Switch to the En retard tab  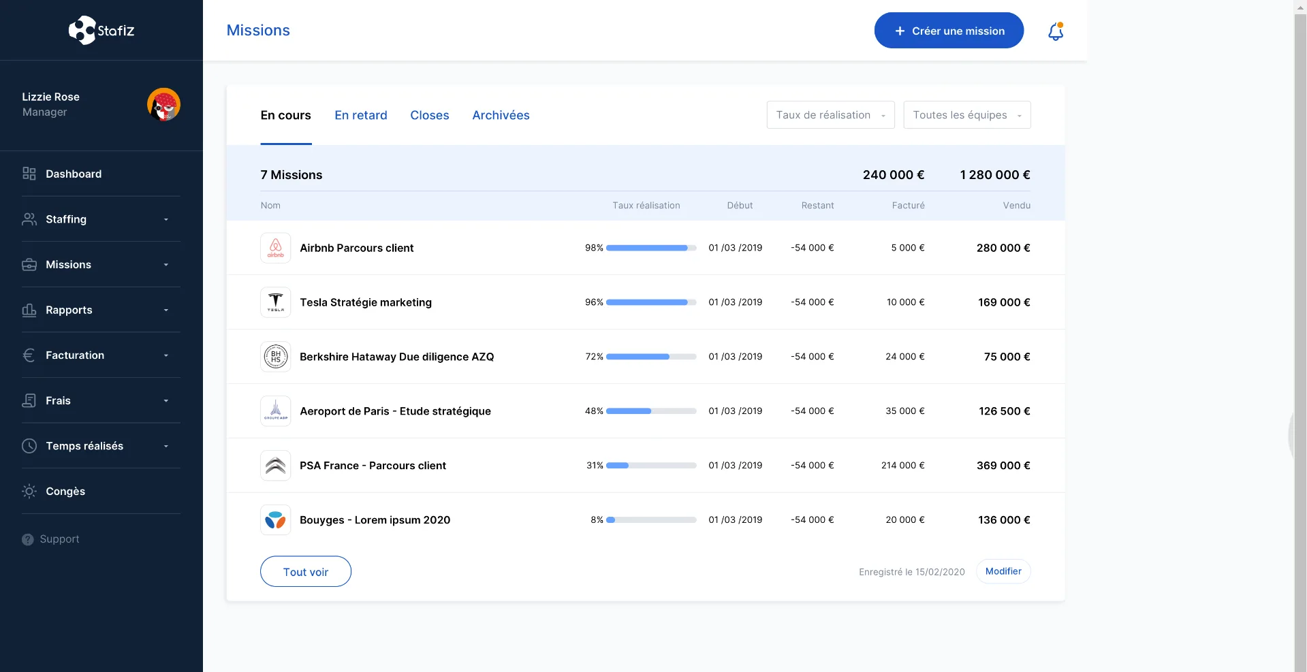[x=361, y=115]
